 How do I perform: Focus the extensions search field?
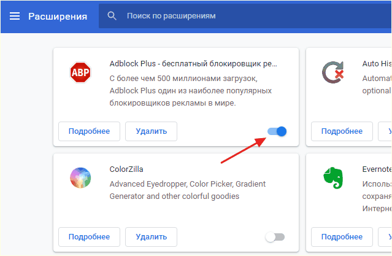point(245,16)
